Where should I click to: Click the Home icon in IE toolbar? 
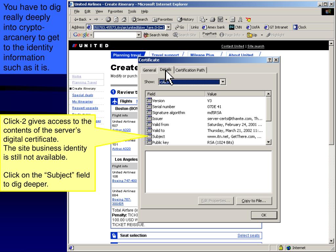pyautogui.click(x=124, y=19)
